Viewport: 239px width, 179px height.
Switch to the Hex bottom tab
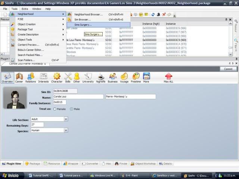pos(106,164)
